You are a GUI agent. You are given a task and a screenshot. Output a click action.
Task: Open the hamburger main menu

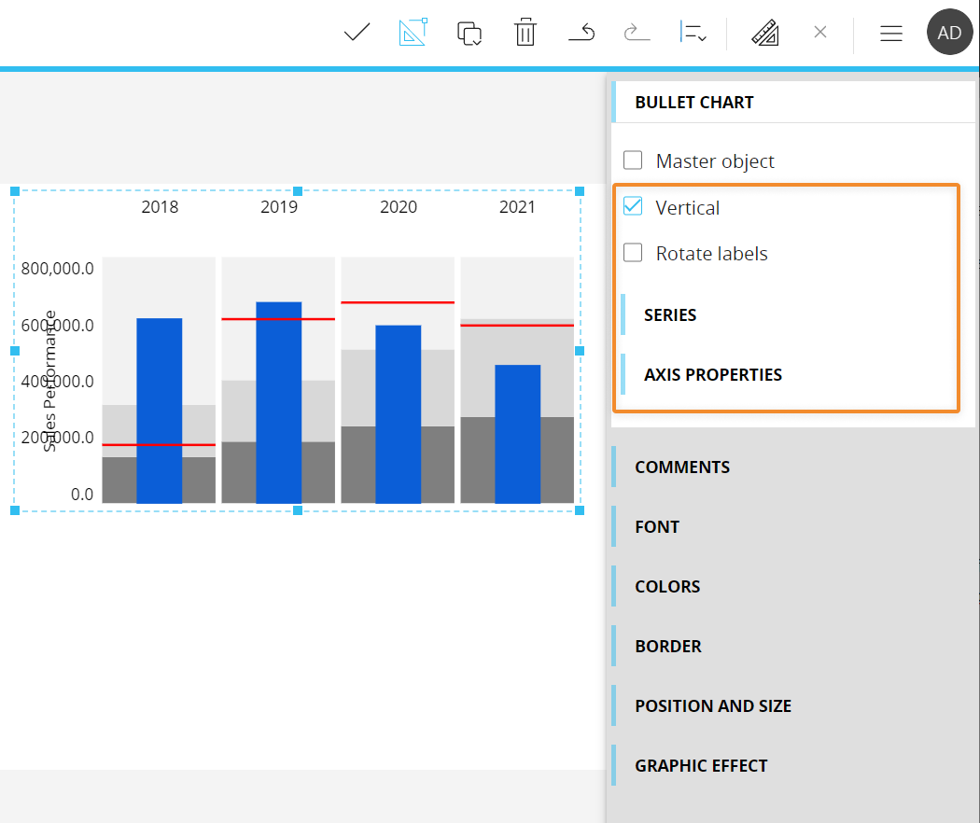891,34
